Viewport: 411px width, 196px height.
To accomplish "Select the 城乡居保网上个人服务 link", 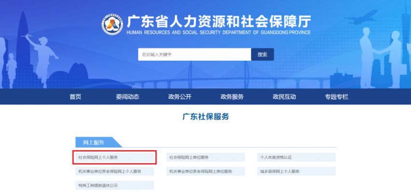I will click(296, 171).
